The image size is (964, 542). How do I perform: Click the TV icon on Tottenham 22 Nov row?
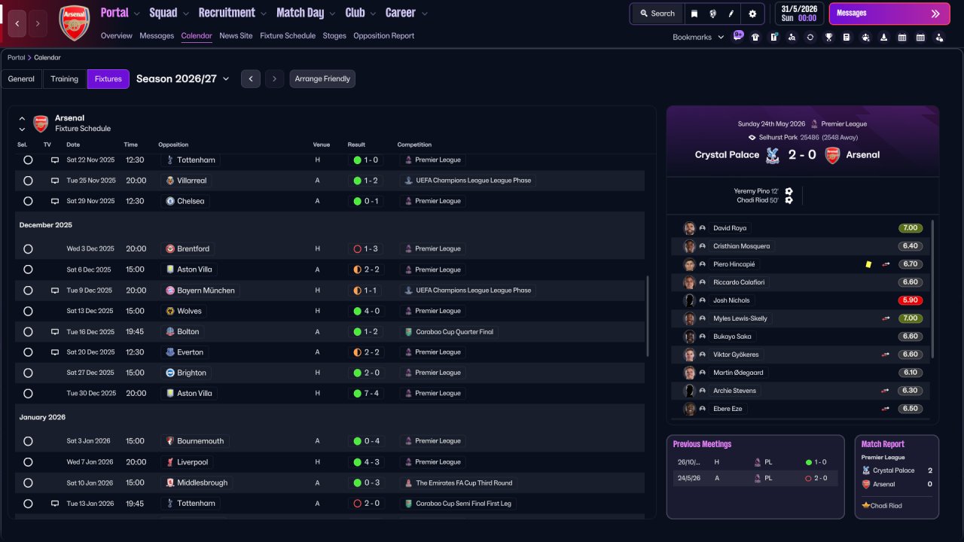(55, 160)
